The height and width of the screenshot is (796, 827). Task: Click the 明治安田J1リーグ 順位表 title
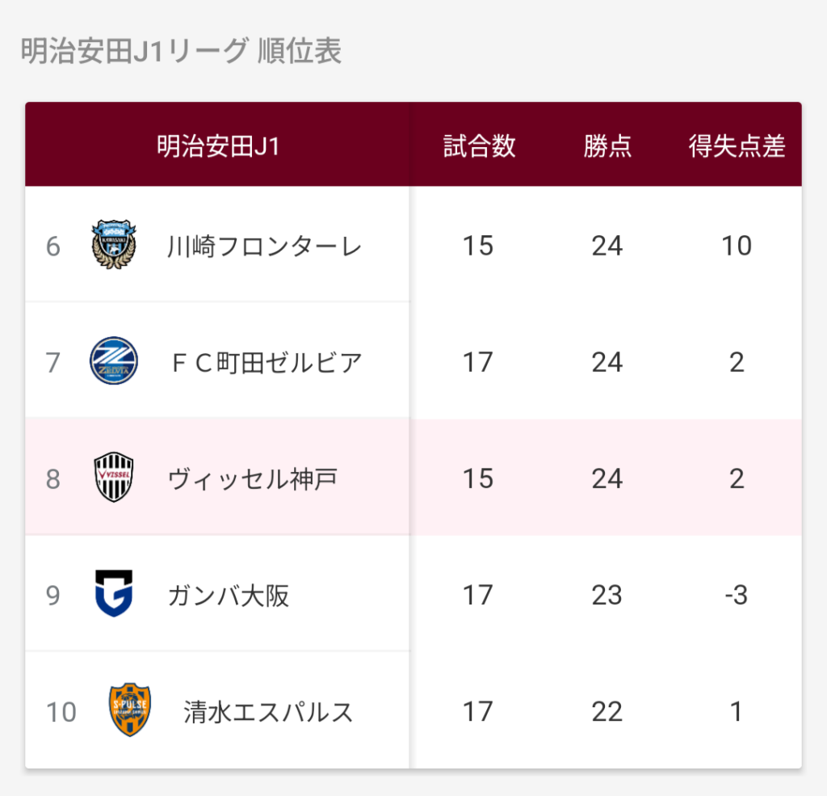click(182, 51)
